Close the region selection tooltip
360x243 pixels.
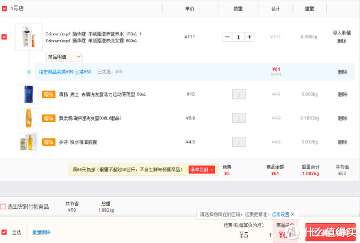click(293, 214)
